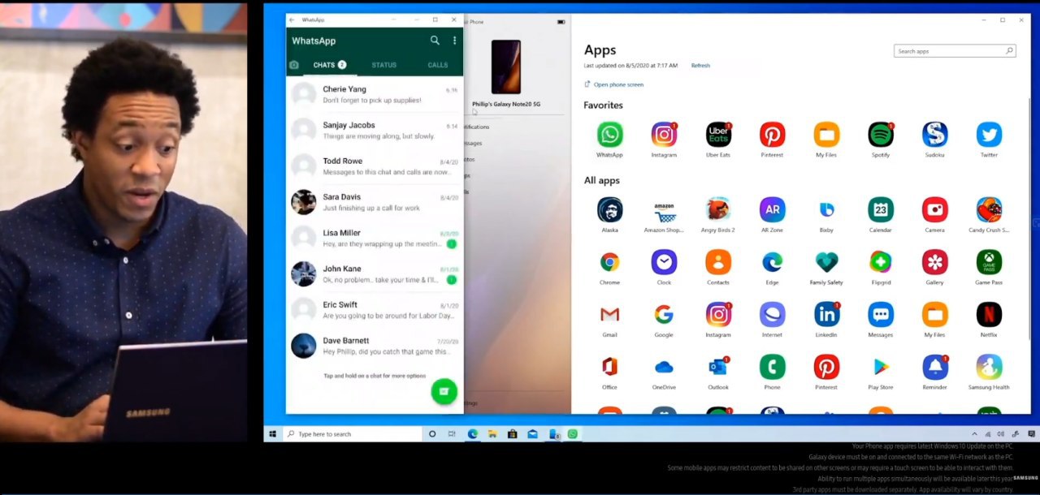Open the Todd Rowe conversation
Screen dimensions: 1040x495
(375, 166)
